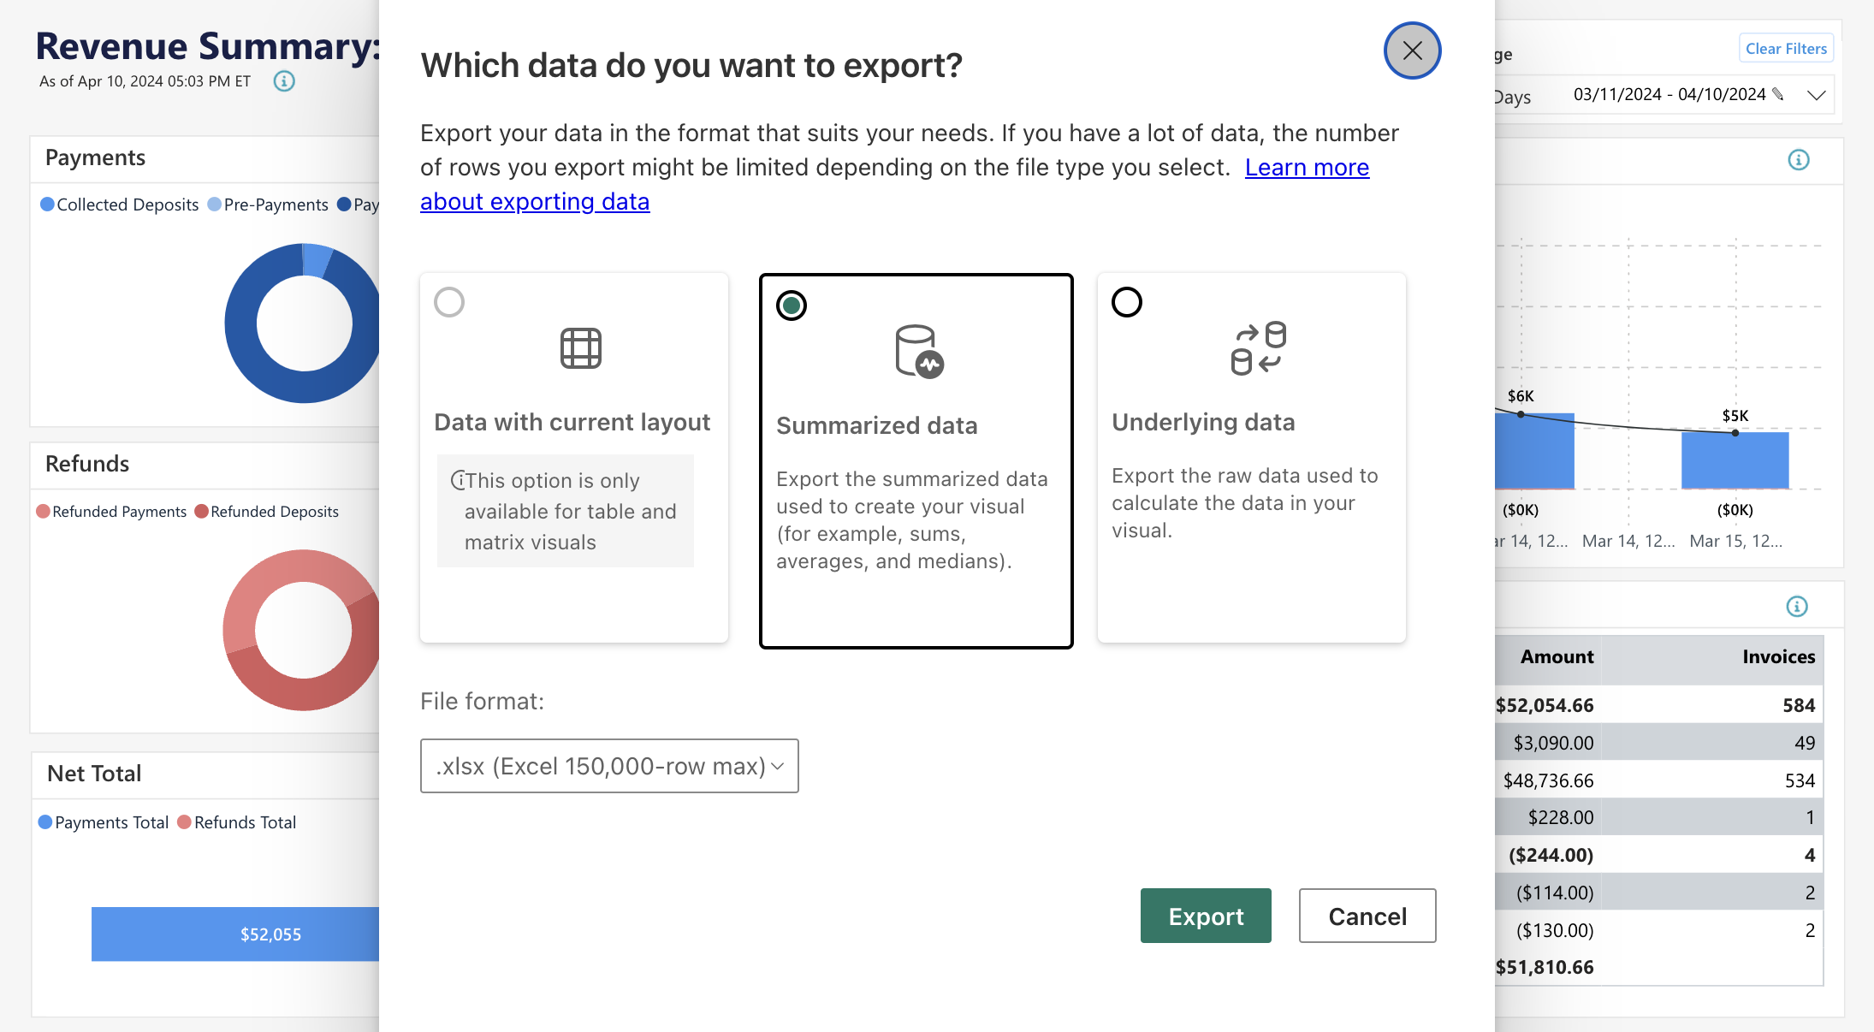The width and height of the screenshot is (1874, 1032).
Task: Toggle Pre-Payments legend swatch
Action: pos(215,205)
